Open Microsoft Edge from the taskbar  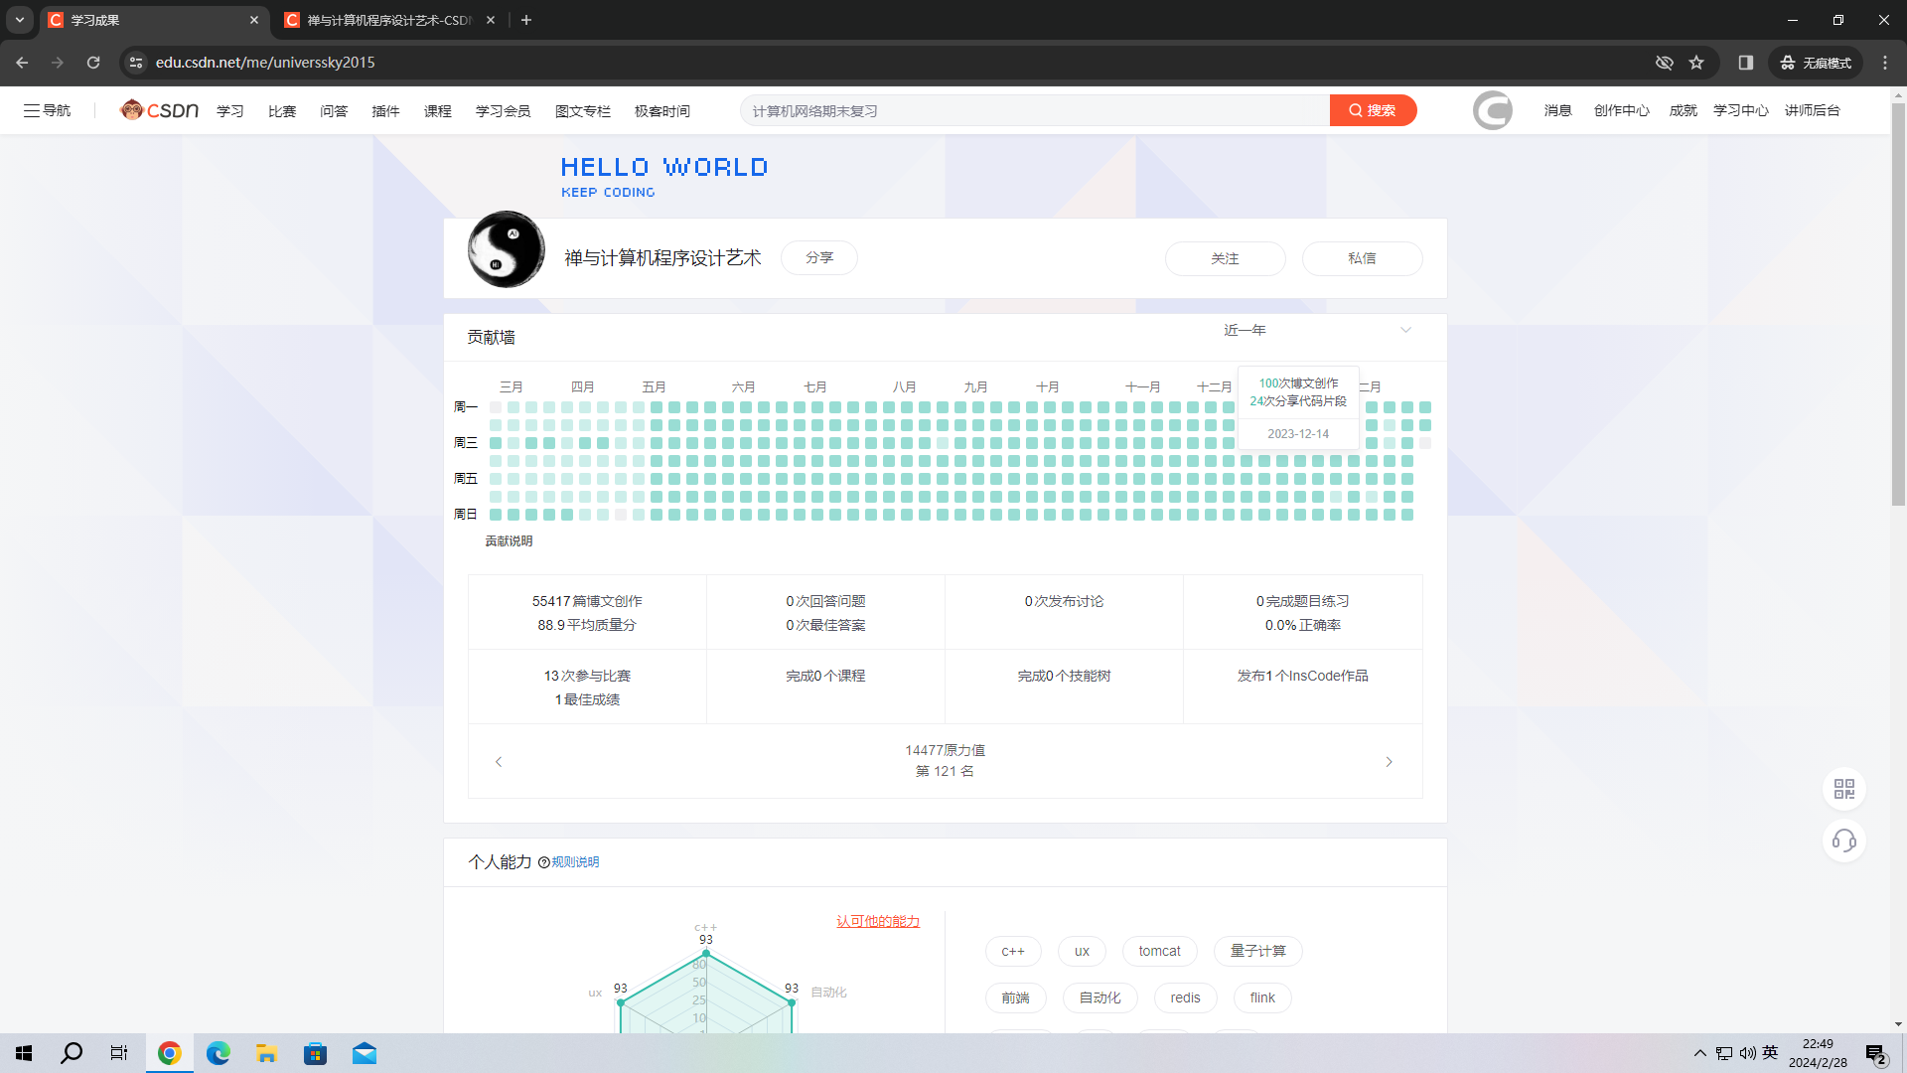pyautogui.click(x=218, y=1053)
